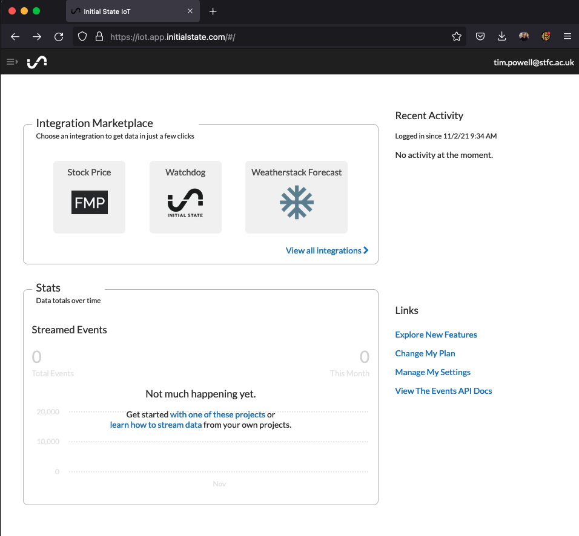Open 'learn how to stream data' link

click(x=156, y=425)
